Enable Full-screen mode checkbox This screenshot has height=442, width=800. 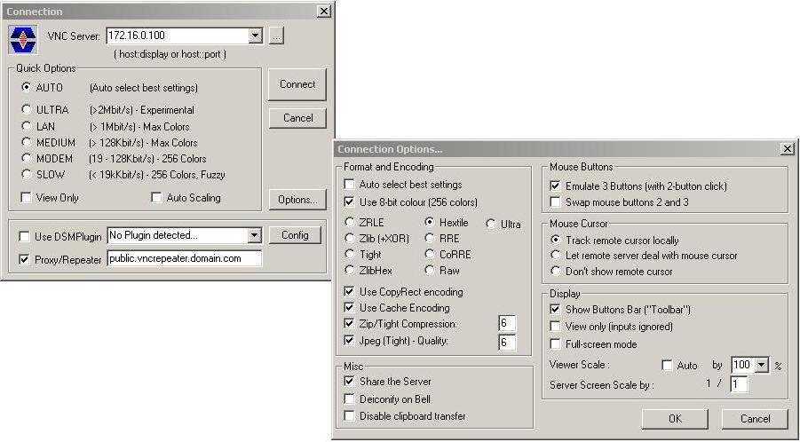[557, 343]
